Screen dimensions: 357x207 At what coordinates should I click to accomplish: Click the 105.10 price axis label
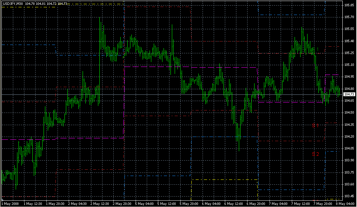(349, 65)
